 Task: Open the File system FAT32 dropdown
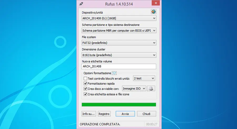click(119, 43)
